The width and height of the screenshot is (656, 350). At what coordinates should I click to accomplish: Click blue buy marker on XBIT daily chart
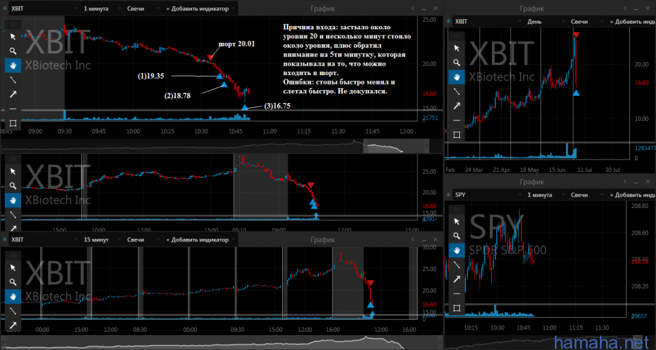pyautogui.click(x=576, y=93)
